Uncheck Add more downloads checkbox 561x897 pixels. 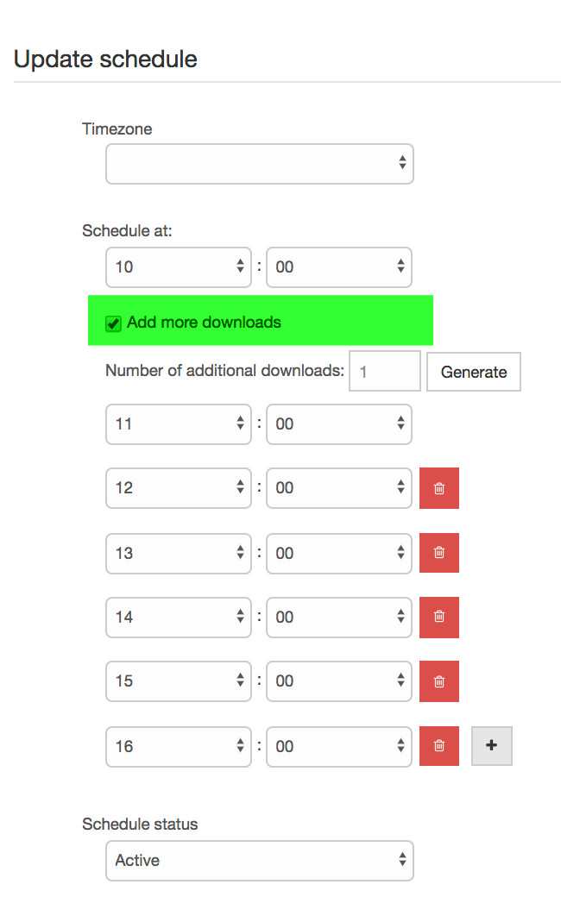[113, 323]
